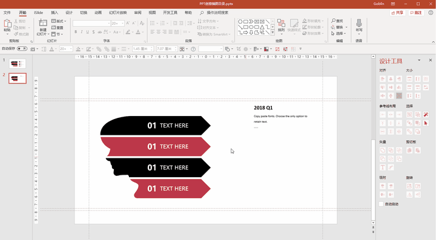436x240 pixels.
Task: Click the red cursor arrow icon in 选择 section
Action: 426,123
